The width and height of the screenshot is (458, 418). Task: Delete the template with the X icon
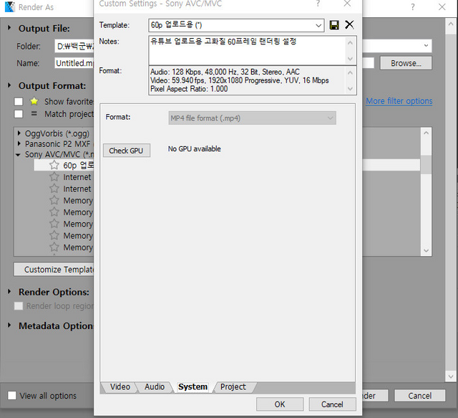pos(349,25)
